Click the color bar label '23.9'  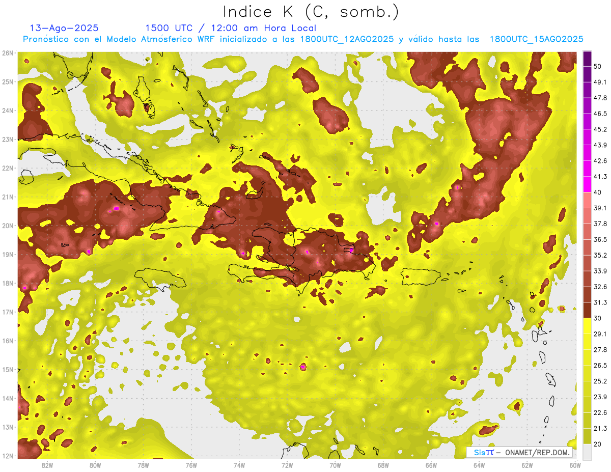point(600,397)
